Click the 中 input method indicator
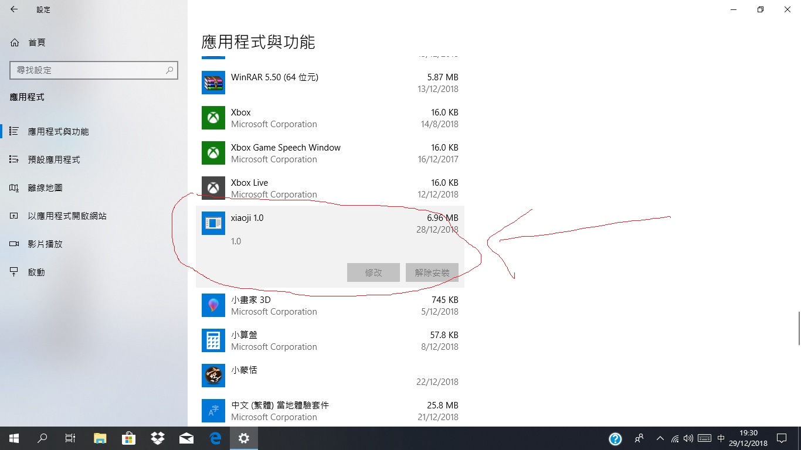 click(x=721, y=438)
